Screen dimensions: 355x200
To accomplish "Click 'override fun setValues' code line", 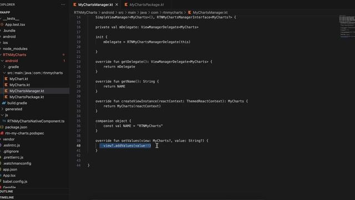I will (x=151, y=141).
